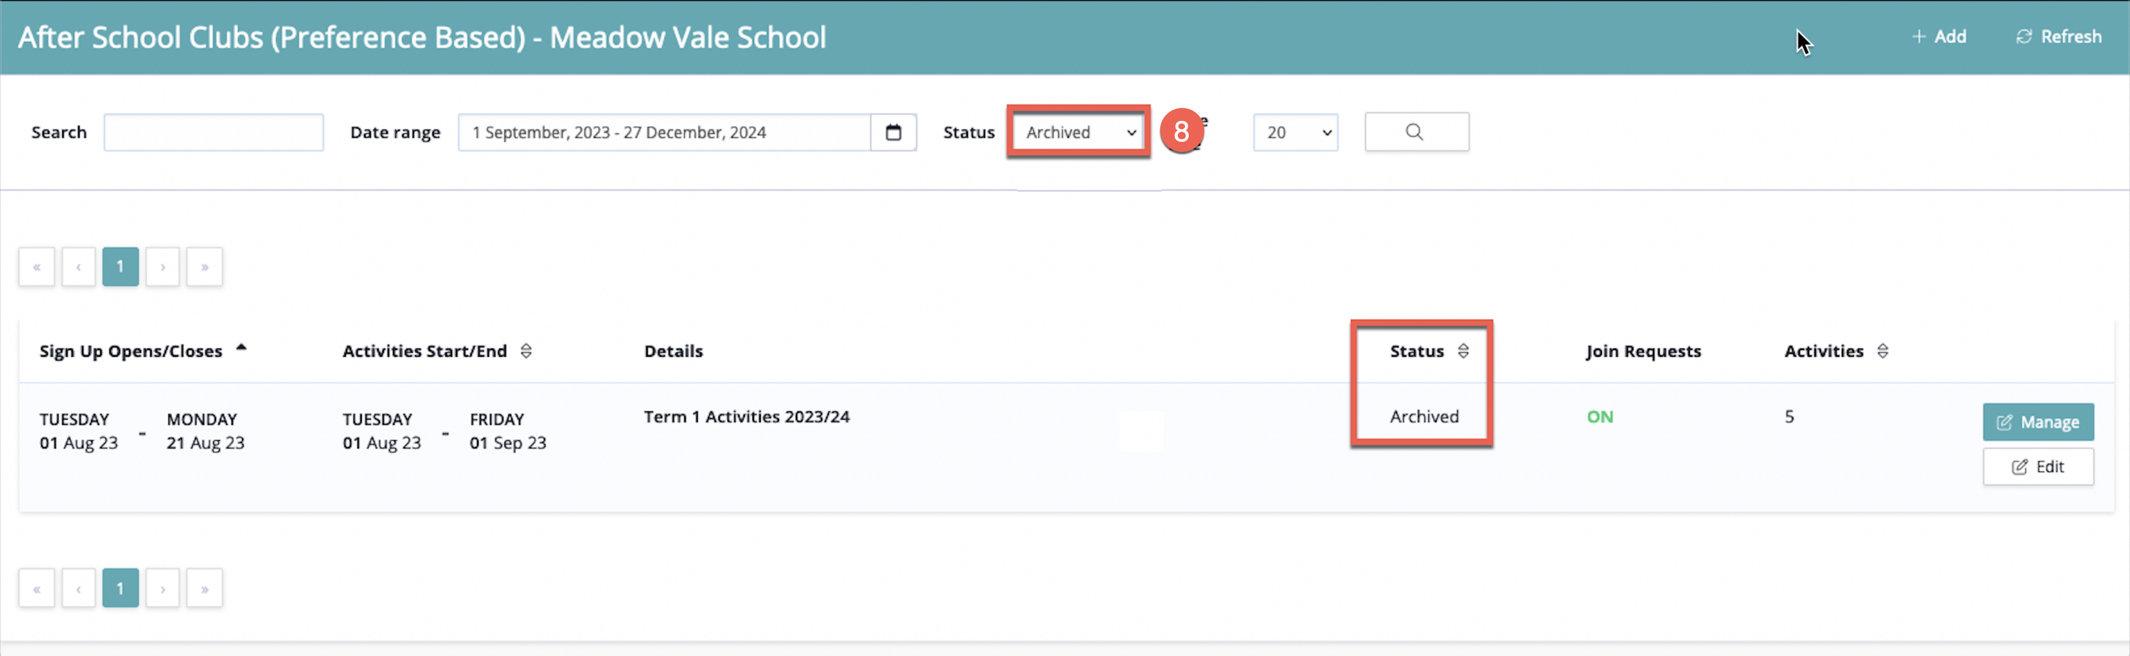Sort table by Status column
Viewport: 2130px width, 656px height.
1429,351
